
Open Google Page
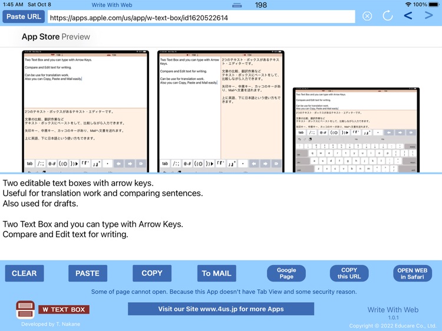tap(286, 273)
